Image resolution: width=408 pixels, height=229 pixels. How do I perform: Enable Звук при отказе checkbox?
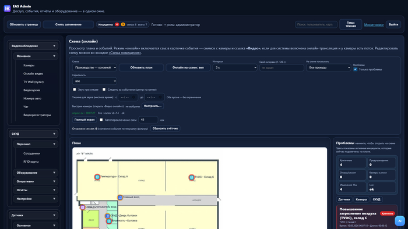tap(75, 90)
